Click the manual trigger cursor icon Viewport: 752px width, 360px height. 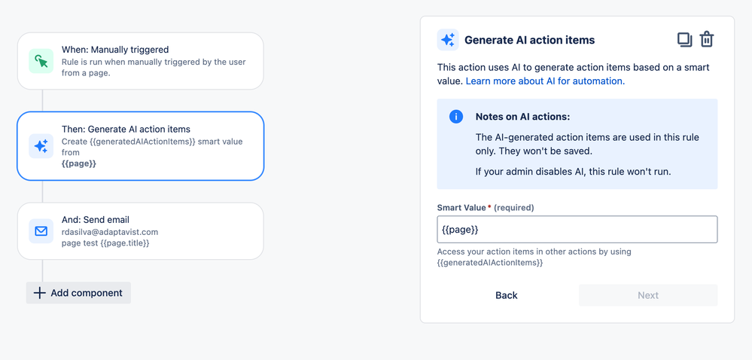(41, 61)
